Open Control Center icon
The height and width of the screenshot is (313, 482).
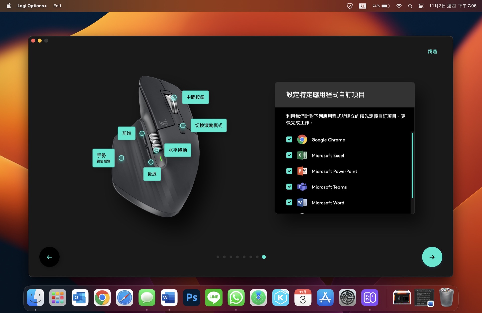(x=421, y=6)
